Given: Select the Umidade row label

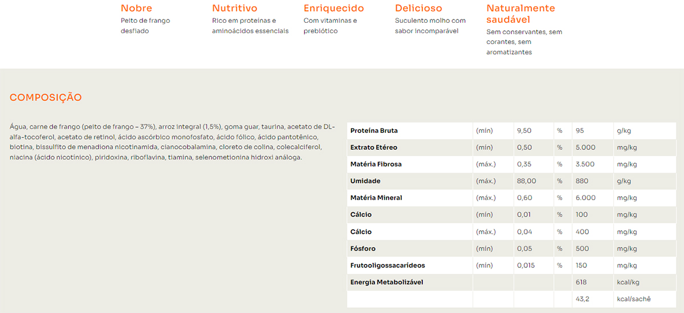Looking at the screenshot, I should point(365,181).
